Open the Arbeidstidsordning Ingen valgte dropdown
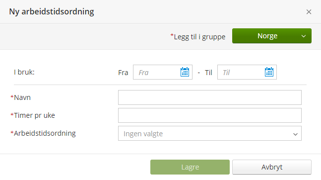Image resolution: width=321 pixels, height=180 pixels. [210, 133]
